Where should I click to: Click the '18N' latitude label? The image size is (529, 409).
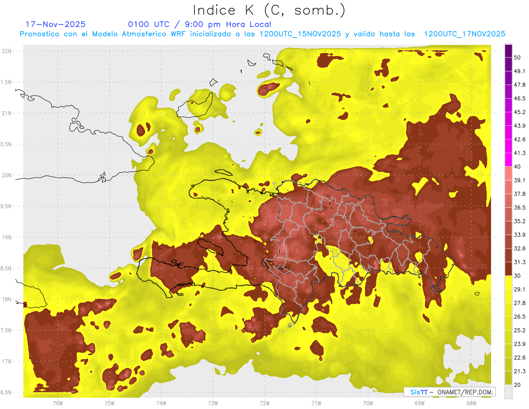pyautogui.click(x=7, y=299)
